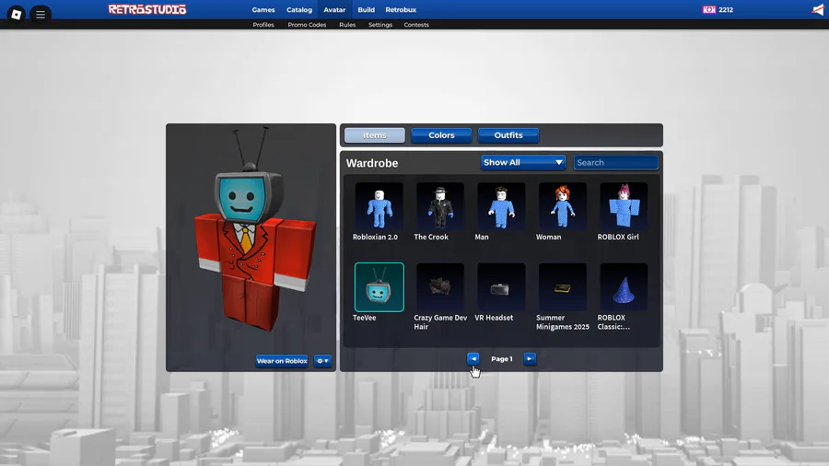The width and height of the screenshot is (829, 466).
Task: Switch to the Items tab
Action: pos(374,135)
